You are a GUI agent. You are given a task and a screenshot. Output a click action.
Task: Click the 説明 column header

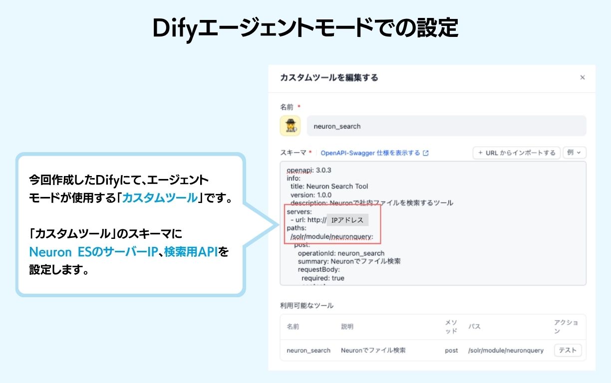click(x=347, y=327)
